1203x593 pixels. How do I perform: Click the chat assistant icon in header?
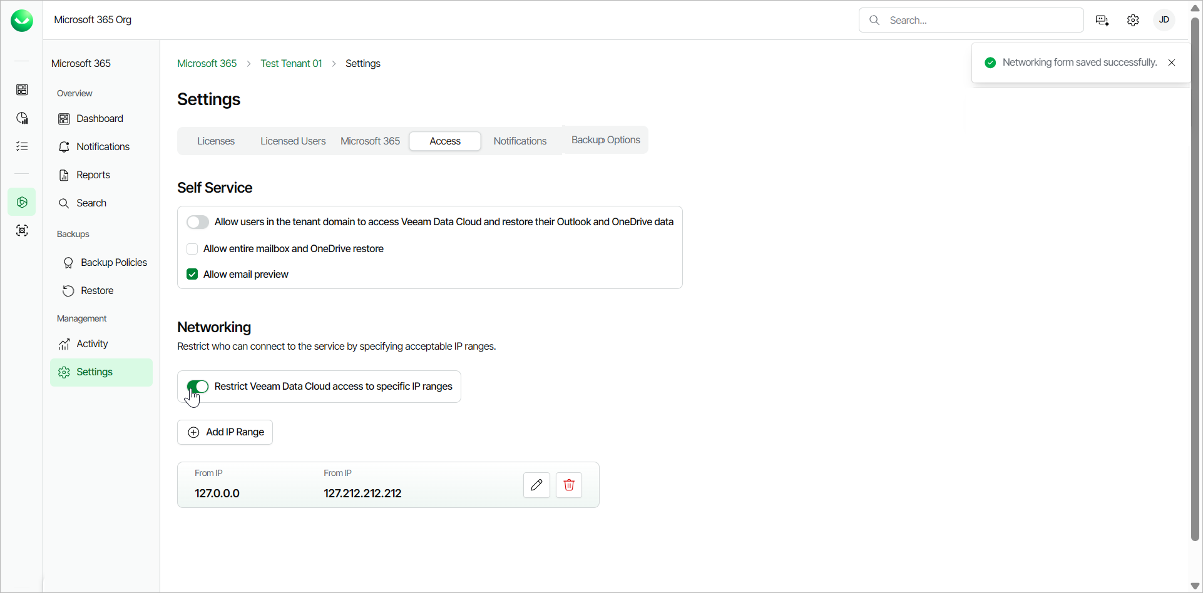click(x=1102, y=20)
